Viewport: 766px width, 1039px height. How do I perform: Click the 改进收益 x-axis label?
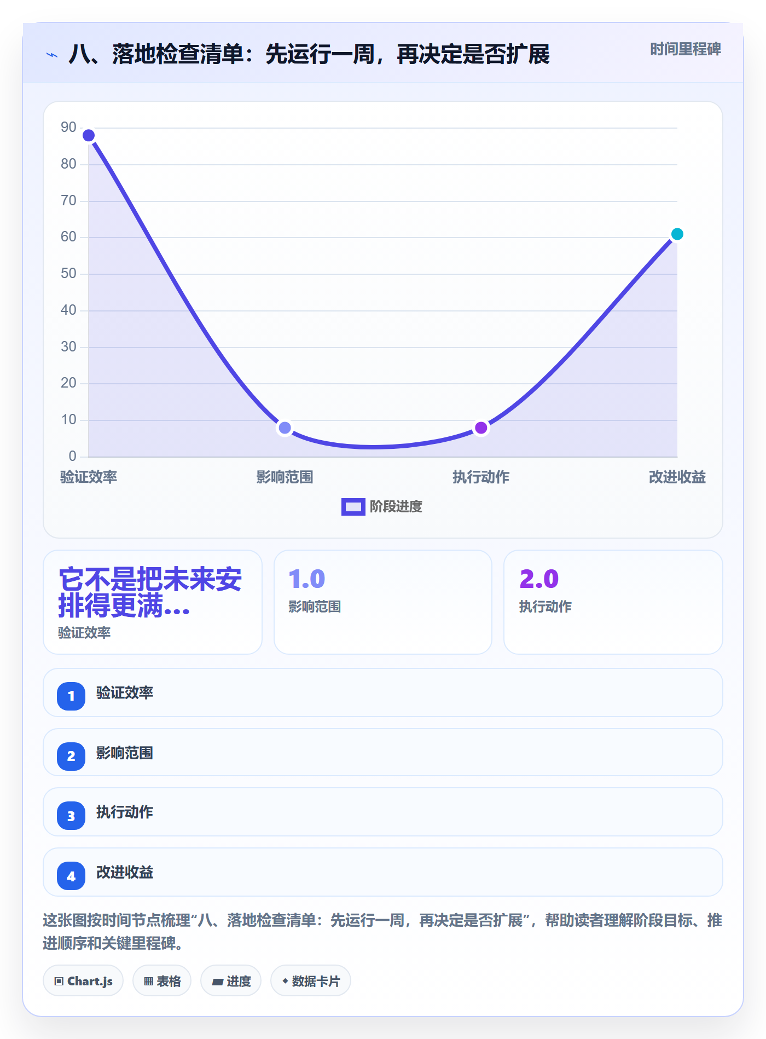pyautogui.click(x=677, y=477)
